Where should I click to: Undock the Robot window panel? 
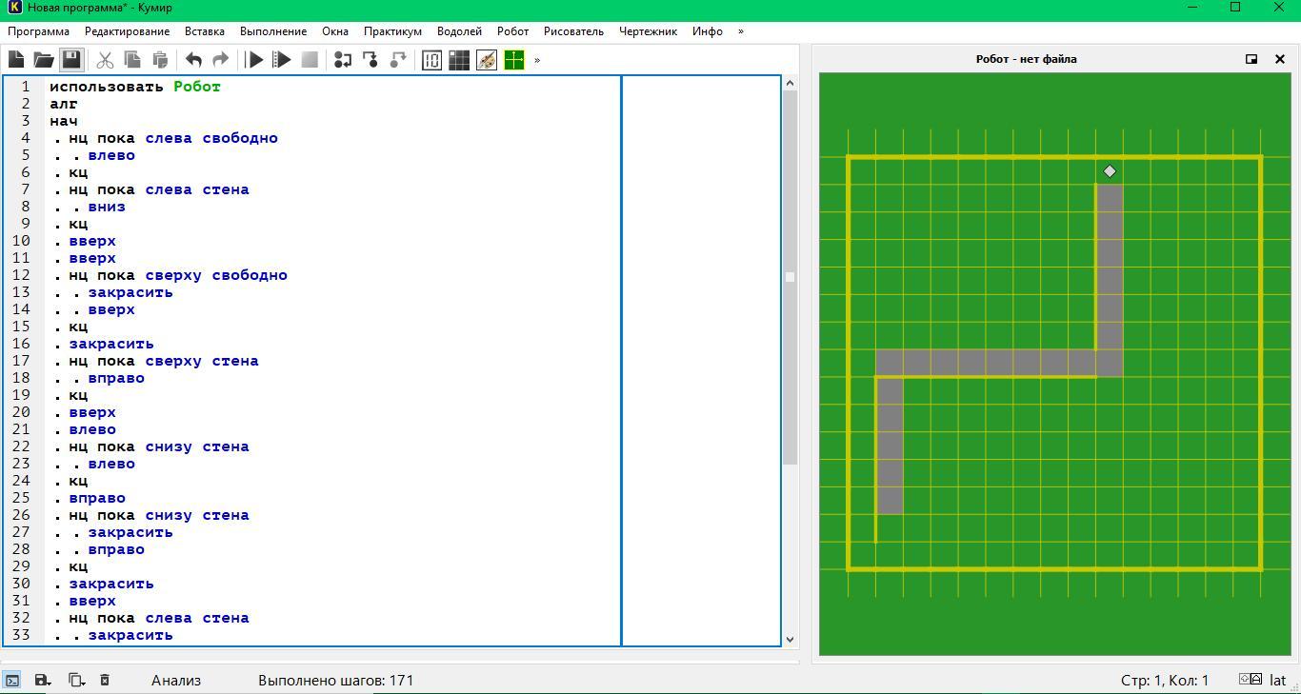(x=1251, y=59)
